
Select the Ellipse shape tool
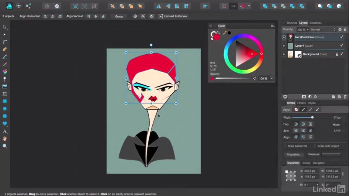tap(5, 109)
